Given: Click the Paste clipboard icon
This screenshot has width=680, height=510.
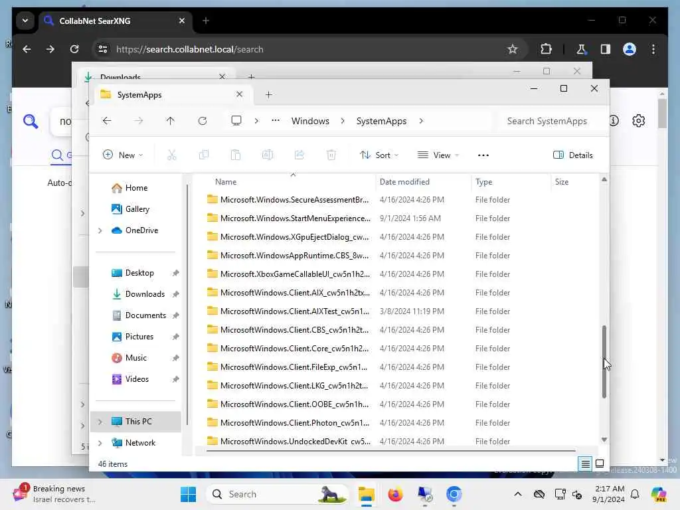Looking at the screenshot, I should click(236, 155).
